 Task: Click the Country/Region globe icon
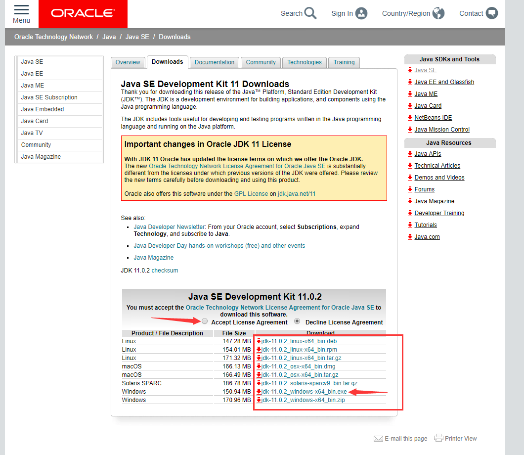[438, 13]
